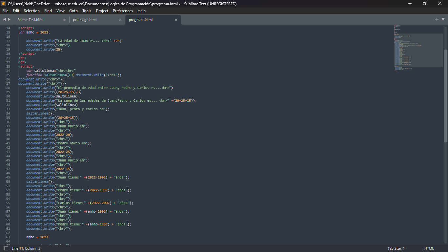The width and height of the screenshot is (448, 252).
Task: Click 'Pedro tiene:' line using anho-1997
Action: [x=79, y=224]
